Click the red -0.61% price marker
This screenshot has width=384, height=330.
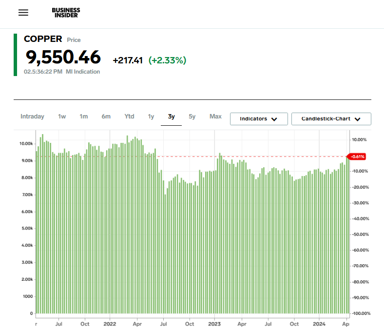357,156
